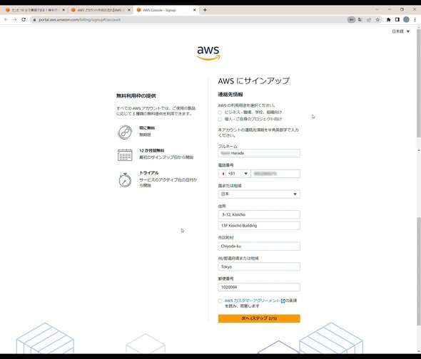This screenshot has width=421, height=359.
Task: Switch to the second AWS browser tab
Action: 100,10
